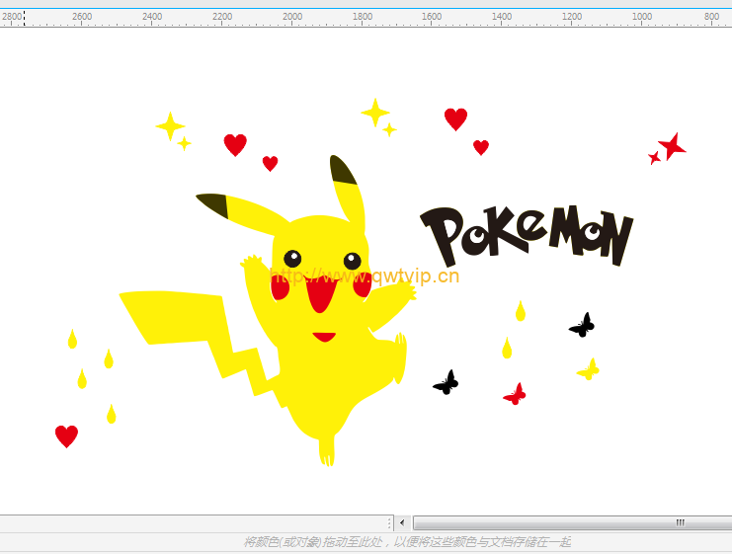
Task: Select the small red star
Action: click(x=655, y=158)
